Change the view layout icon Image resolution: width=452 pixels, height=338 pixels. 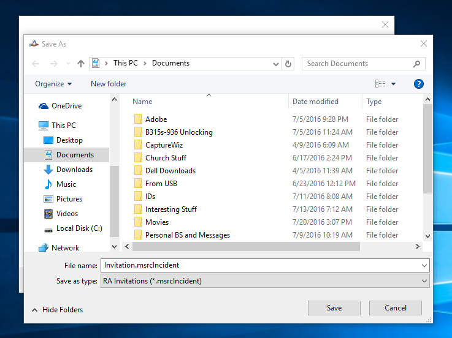tap(380, 83)
